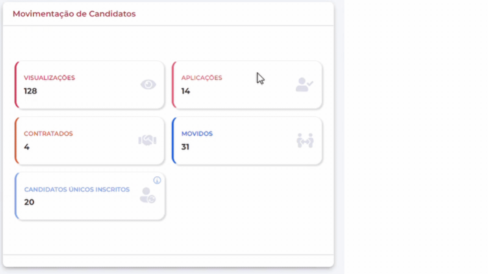Click the divider line below the panel title
Viewport: 488px width, 274px height.
pos(168,24)
